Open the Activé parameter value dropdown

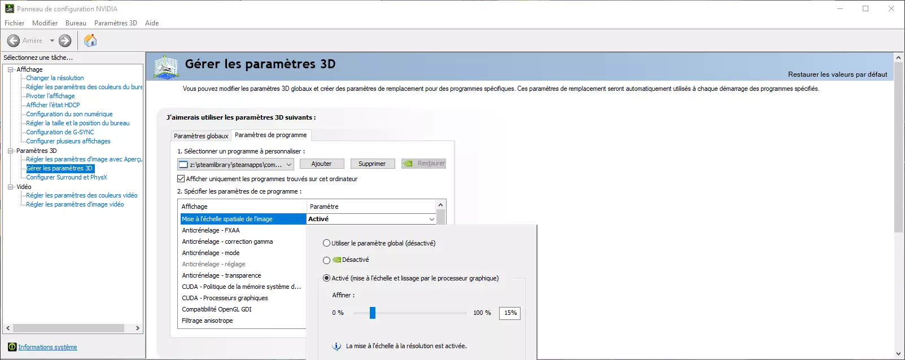[x=432, y=219]
